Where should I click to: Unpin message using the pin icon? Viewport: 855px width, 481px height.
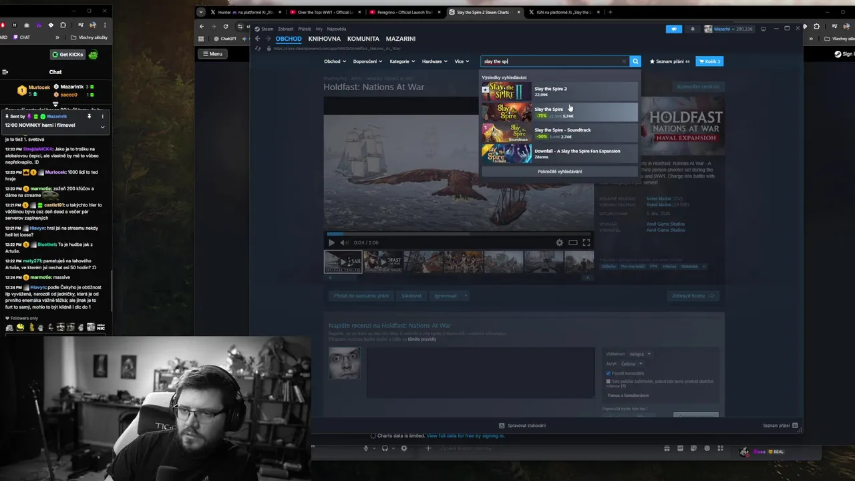(89, 116)
